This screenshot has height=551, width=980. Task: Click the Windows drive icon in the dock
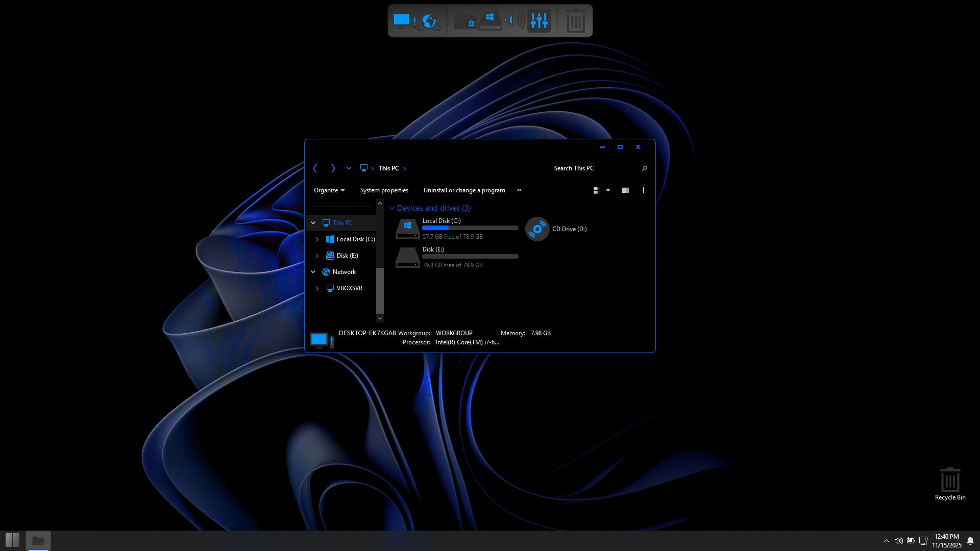click(490, 21)
